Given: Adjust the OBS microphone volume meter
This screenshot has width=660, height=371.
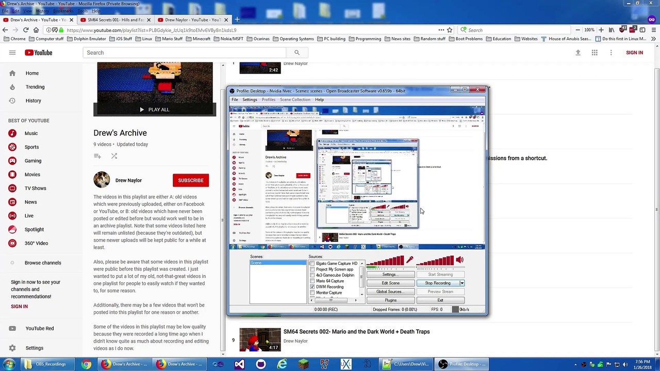Looking at the screenshot, I should pyautogui.click(x=386, y=262).
